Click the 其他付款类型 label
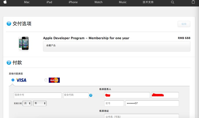 click(x=16, y=73)
